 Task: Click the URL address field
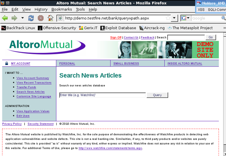click(114, 18)
